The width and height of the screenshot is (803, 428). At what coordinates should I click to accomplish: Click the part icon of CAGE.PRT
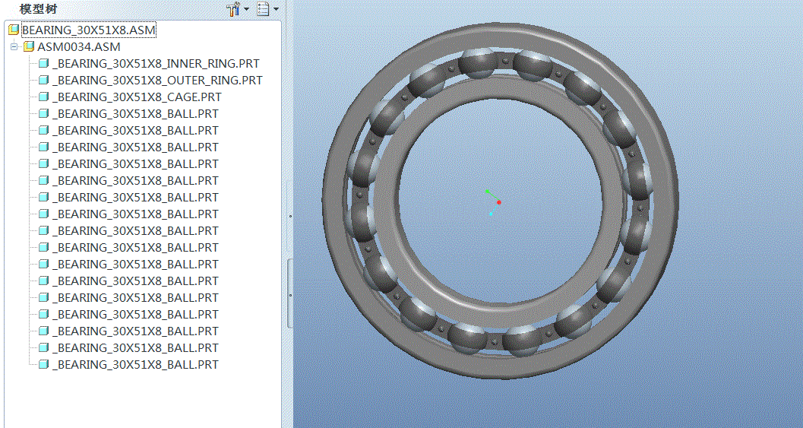click(x=44, y=97)
